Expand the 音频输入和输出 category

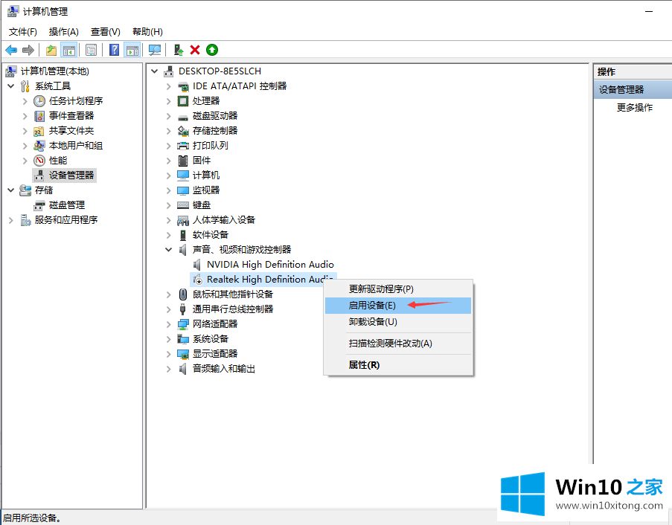168,369
